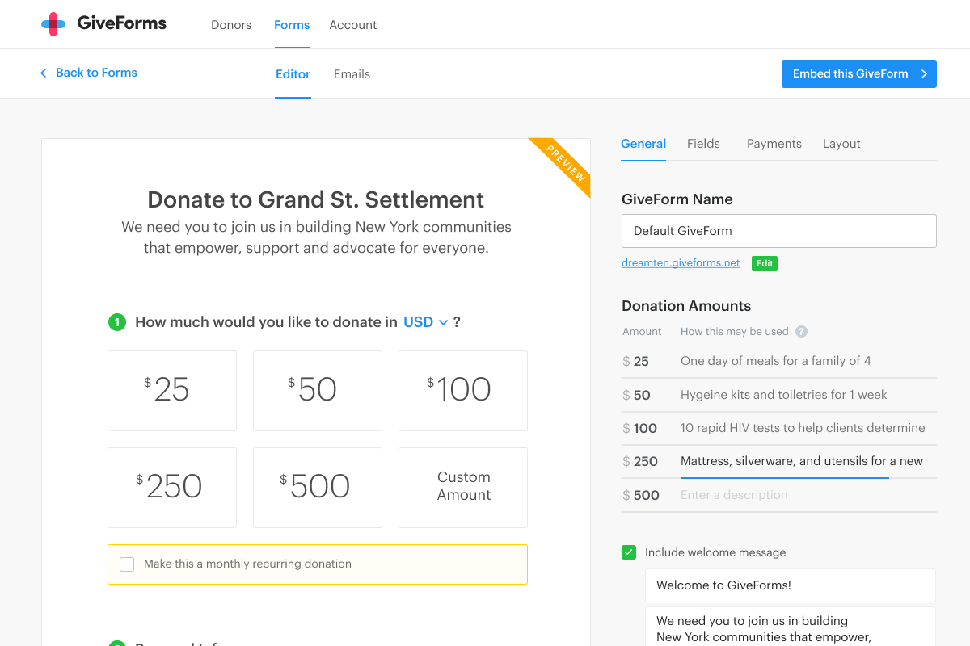Click the $500 'Enter a description' field
Image resolution: width=970 pixels, height=646 pixels.
[808, 495]
